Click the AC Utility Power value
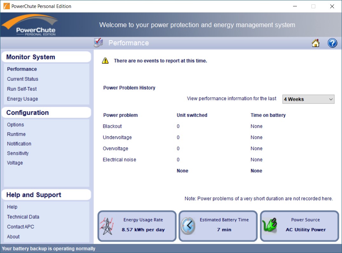The width and height of the screenshot is (342, 253). (x=305, y=230)
